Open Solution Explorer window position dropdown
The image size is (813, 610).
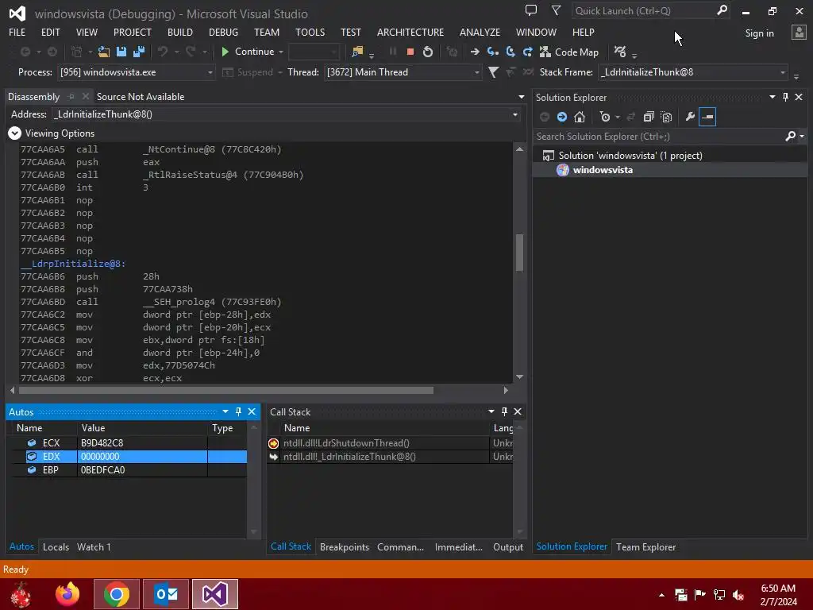pos(772,97)
